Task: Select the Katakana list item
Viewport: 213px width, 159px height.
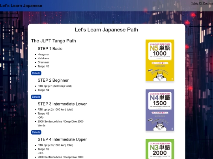Action: tap(43, 58)
